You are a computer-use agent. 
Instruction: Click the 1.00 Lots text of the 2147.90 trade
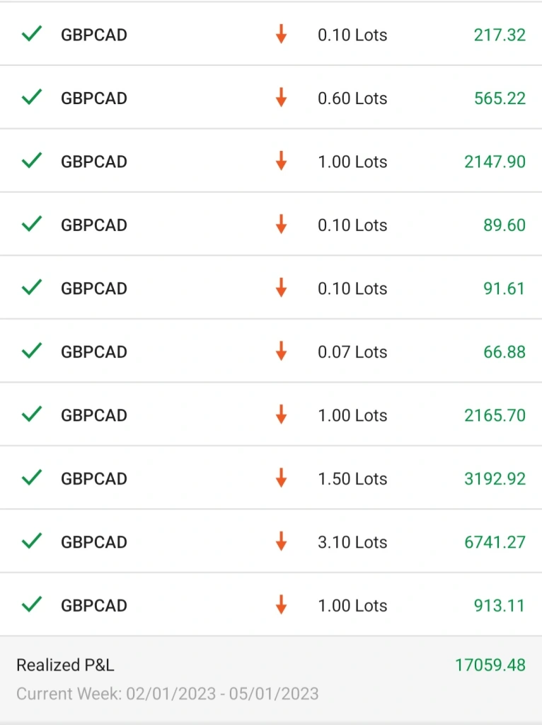pyautogui.click(x=352, y=162)
